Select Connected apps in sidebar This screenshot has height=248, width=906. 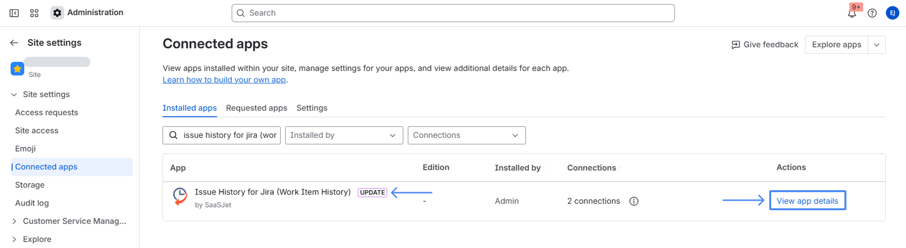click(72, 167)
